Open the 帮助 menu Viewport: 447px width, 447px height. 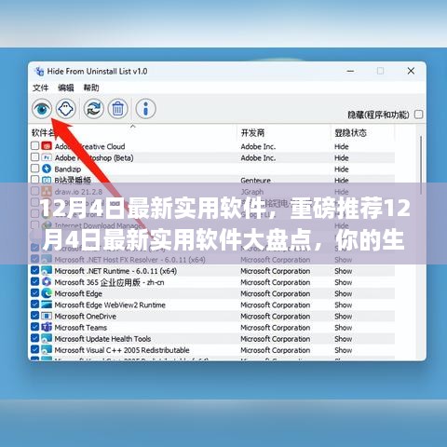pyautogui.click(x=91, y=88)
